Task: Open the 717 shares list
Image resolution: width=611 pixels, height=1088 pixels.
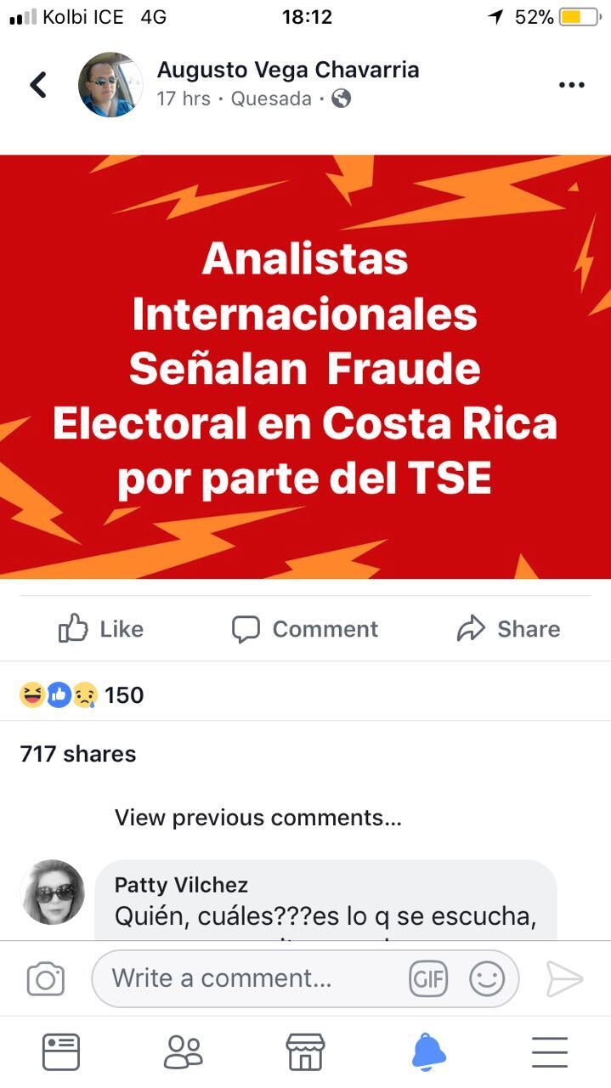Action: click(x=78, y=754)
